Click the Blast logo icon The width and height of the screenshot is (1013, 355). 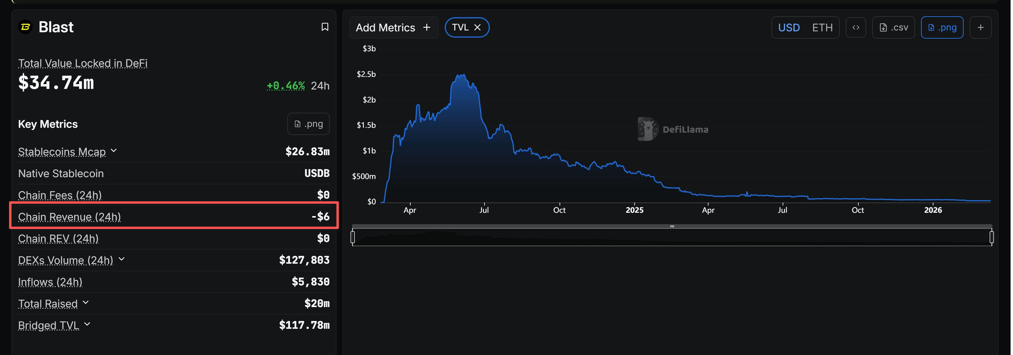[26, 27]
